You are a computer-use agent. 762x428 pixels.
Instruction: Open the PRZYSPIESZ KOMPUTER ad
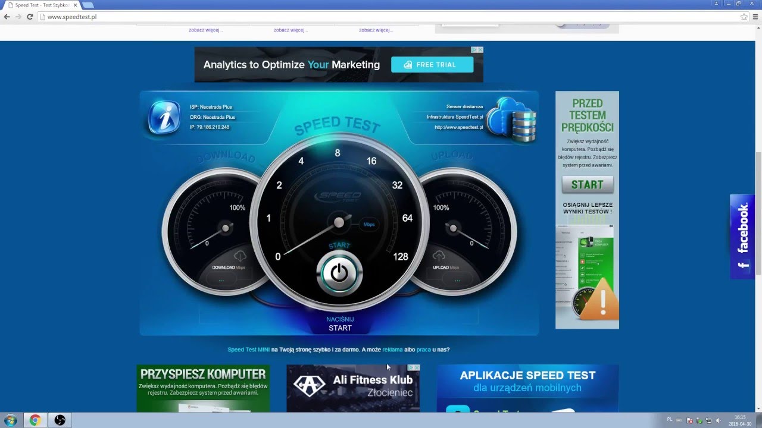pos(203,388)
